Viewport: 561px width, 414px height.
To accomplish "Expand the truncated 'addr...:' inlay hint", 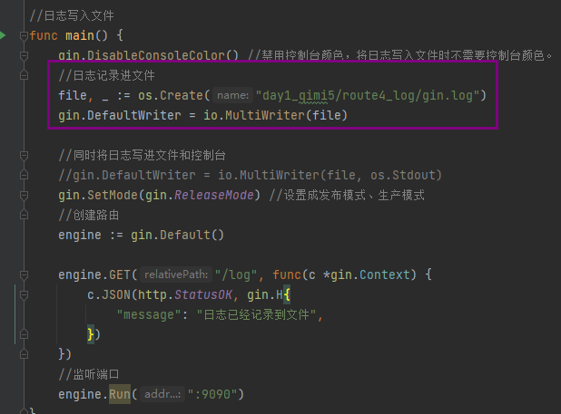I will [161, 394].
